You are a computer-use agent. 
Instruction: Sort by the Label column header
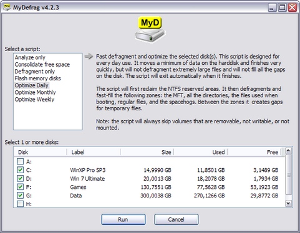tap(94, 152)
